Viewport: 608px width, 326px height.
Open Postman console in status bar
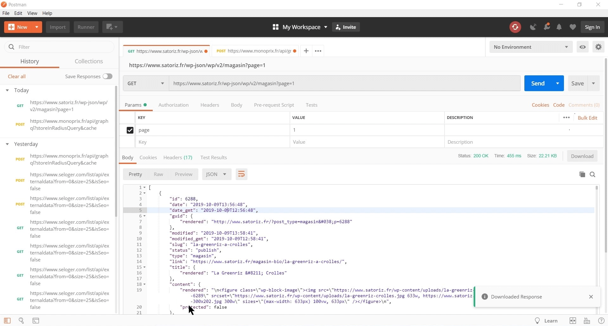point(36,321)
